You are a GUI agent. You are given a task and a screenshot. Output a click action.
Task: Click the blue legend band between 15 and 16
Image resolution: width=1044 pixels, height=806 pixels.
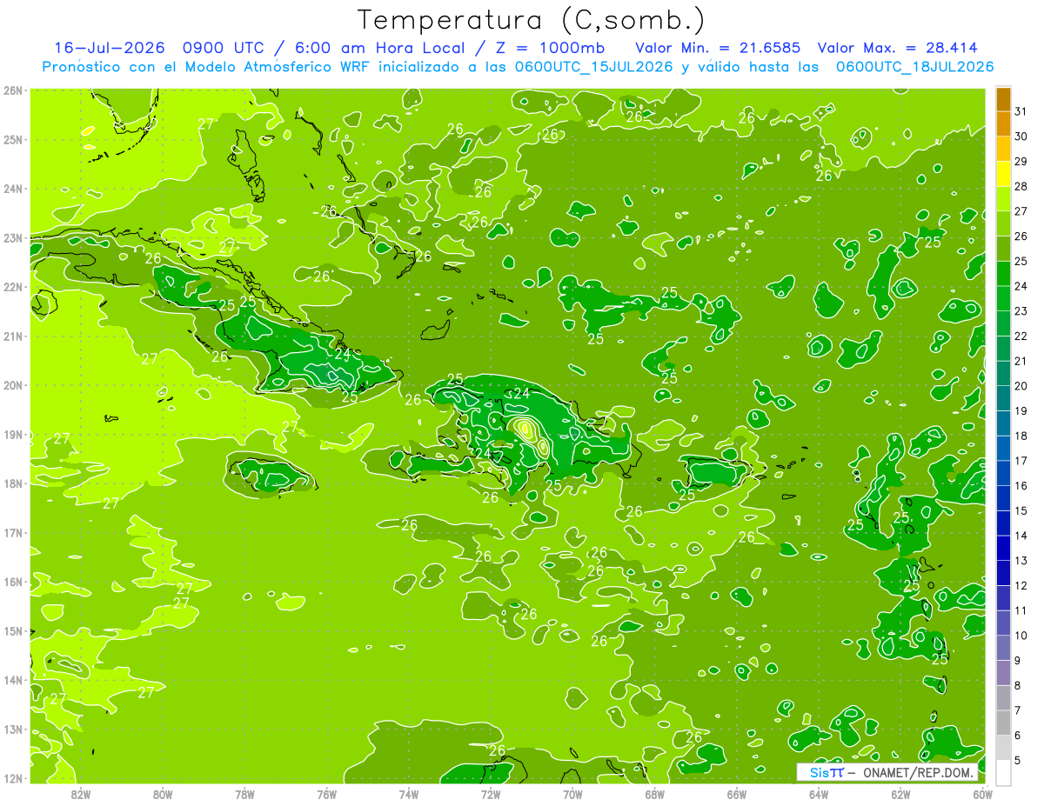click(x=1003, y=498)
